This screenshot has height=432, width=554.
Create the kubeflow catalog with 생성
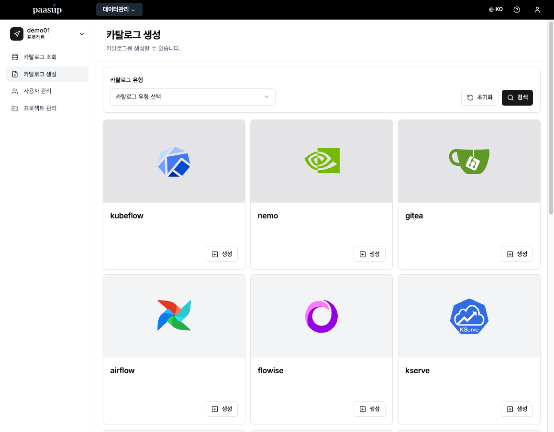[222, 254]
